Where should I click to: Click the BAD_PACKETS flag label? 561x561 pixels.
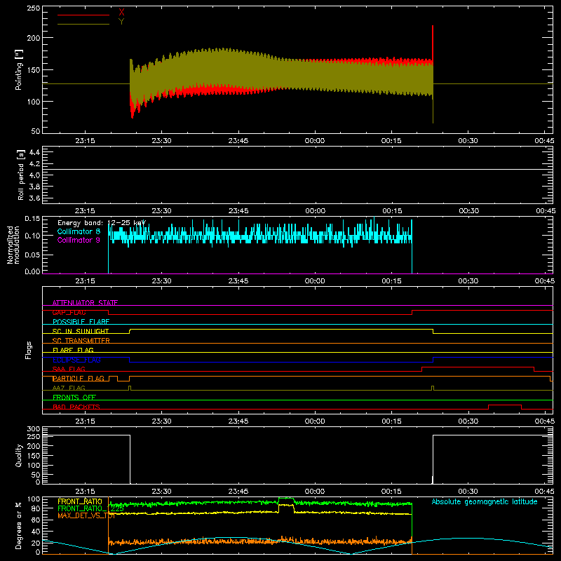(x=76, y=407)
